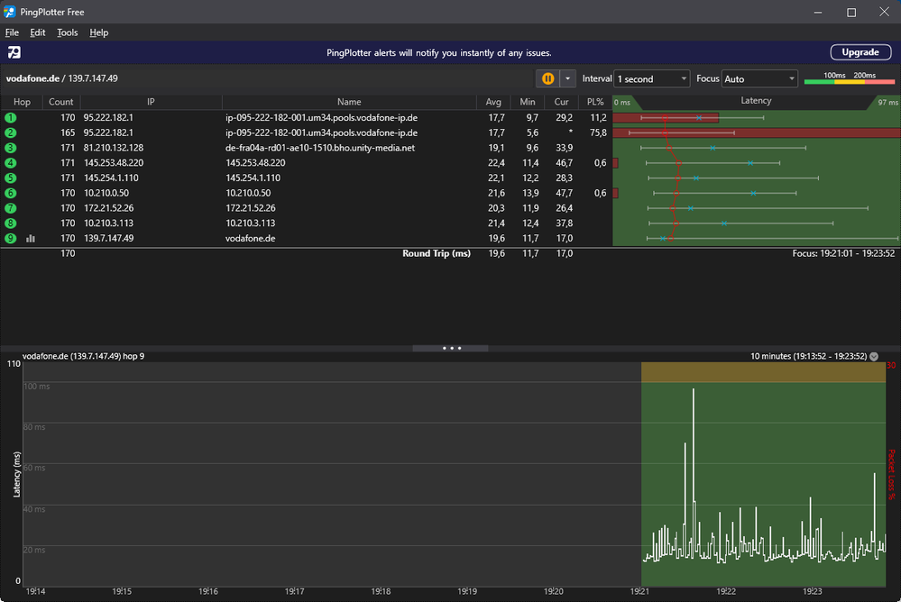Click the 100ms/200ms latency color scale
Image resolution: width=901 pixels, height=602 pixels.
click(x=849, y=78)
